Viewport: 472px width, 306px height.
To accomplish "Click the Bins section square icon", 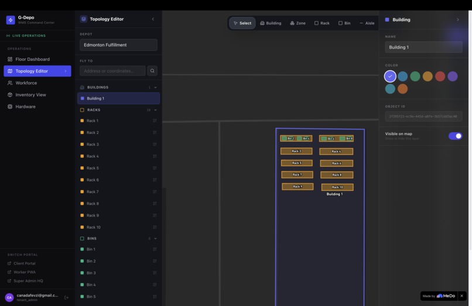I will (82, 239).
